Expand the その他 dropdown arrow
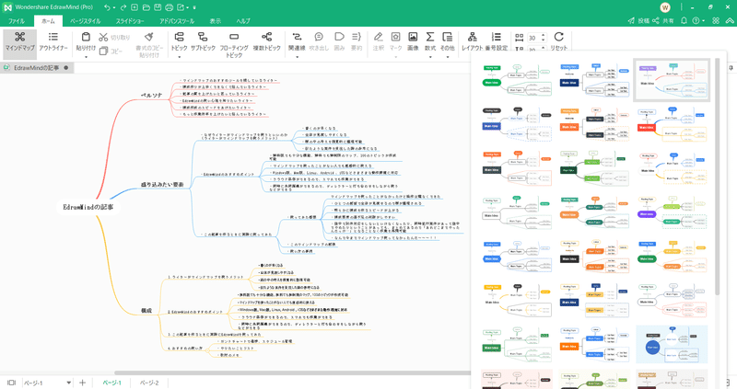Viewport: 737px width, 389px height. (448, 57)
